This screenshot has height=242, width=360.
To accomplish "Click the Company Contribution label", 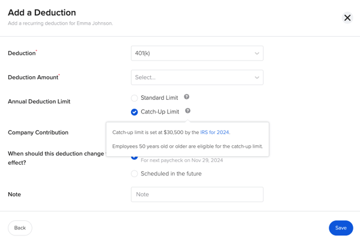I will tap(38, 132).
